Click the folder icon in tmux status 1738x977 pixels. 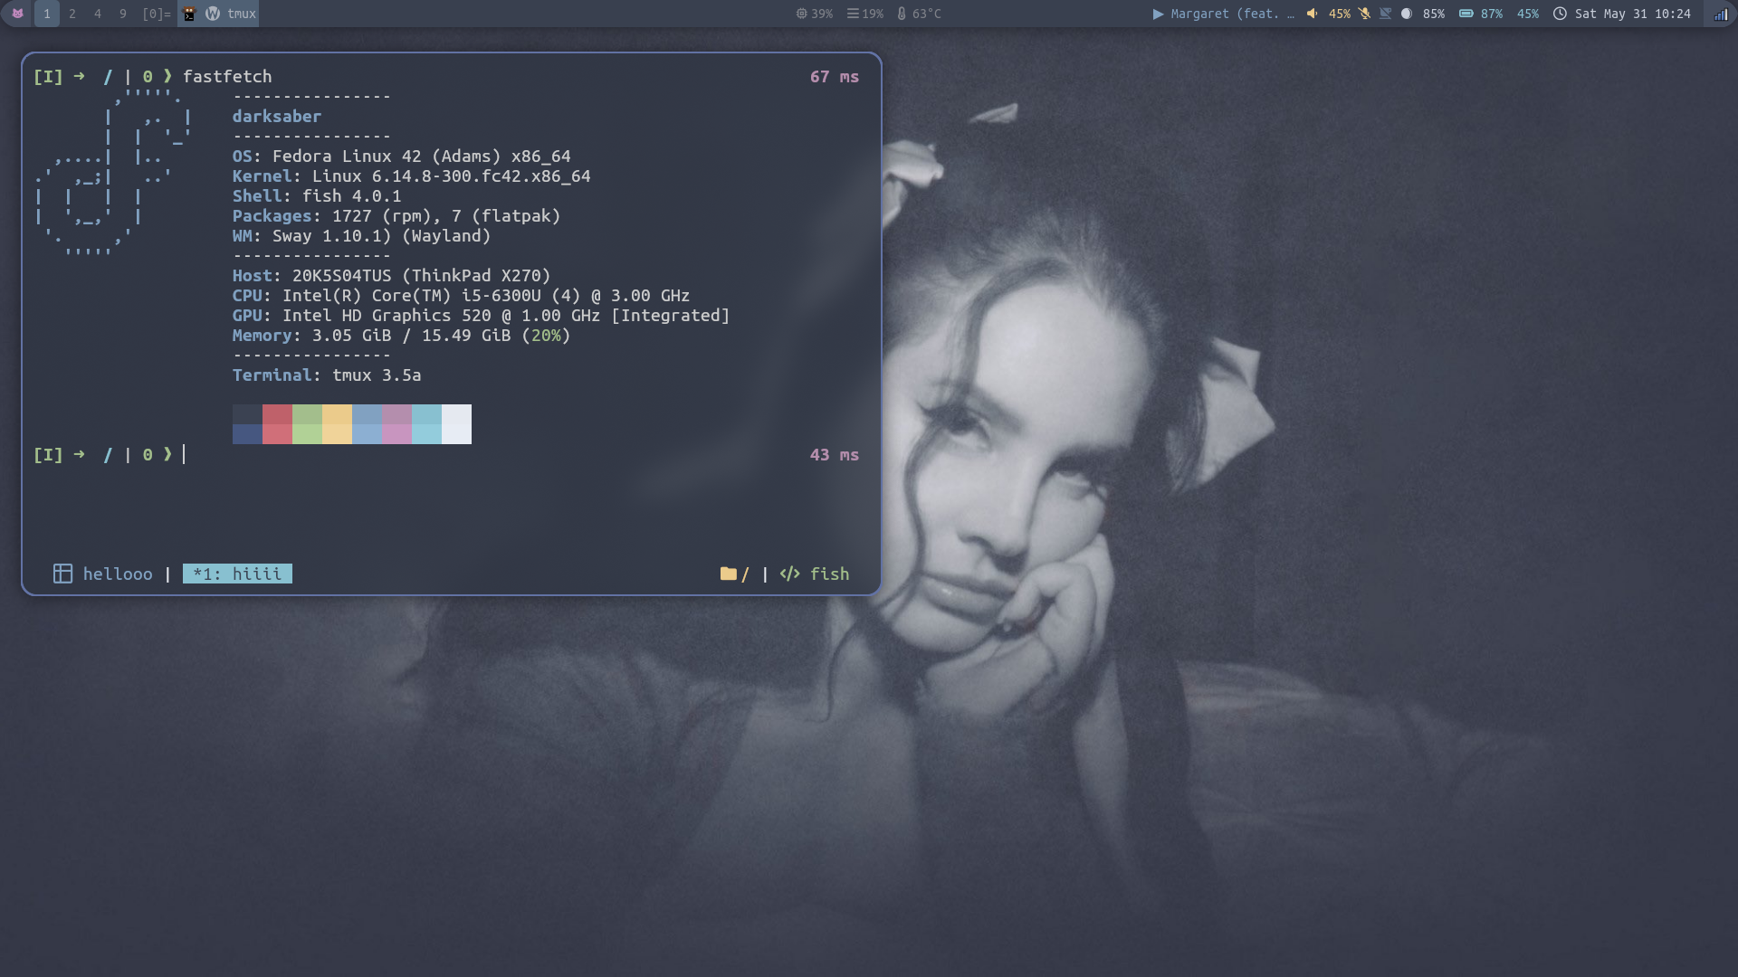point(728,574)
